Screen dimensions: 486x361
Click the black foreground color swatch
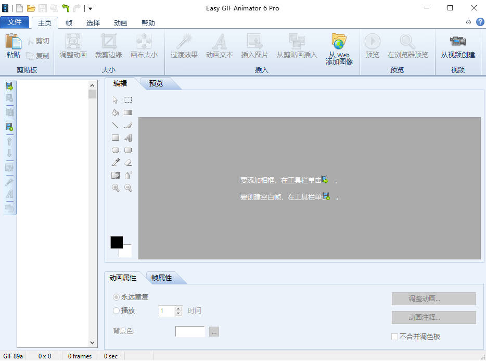[x=117, y=242]
